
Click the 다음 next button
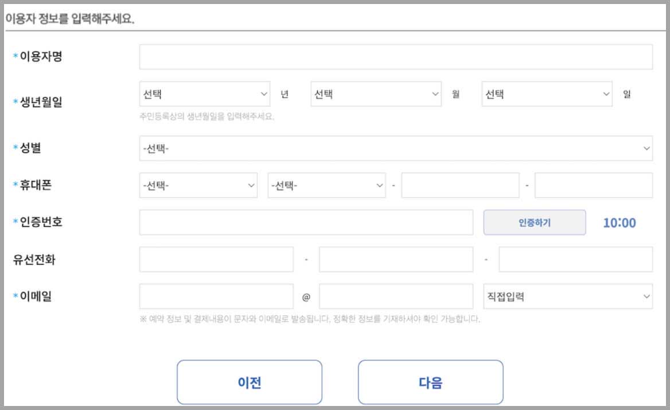tap(430, 381)
